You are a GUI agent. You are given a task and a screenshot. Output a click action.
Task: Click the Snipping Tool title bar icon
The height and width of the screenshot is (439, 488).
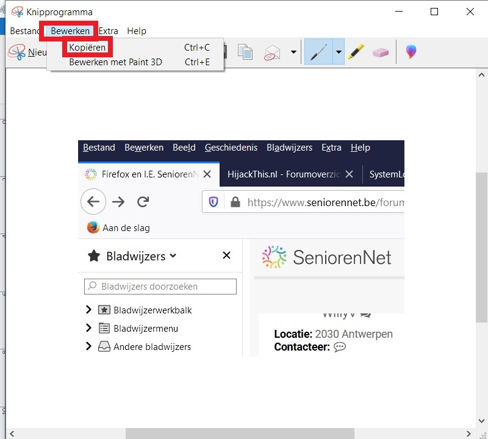tap(17, 12)
